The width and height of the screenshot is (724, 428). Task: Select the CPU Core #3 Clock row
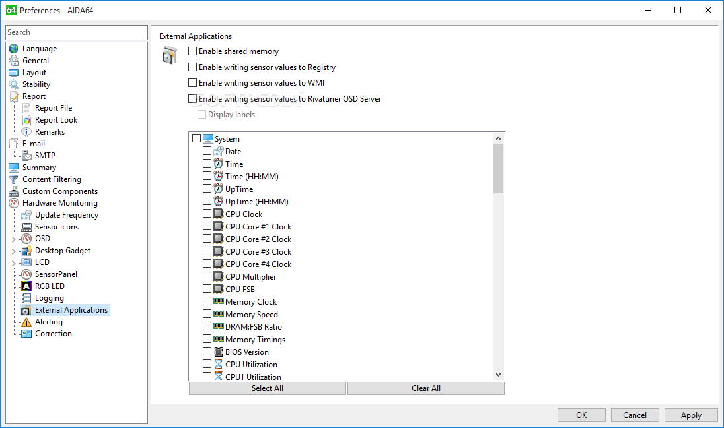258,252
